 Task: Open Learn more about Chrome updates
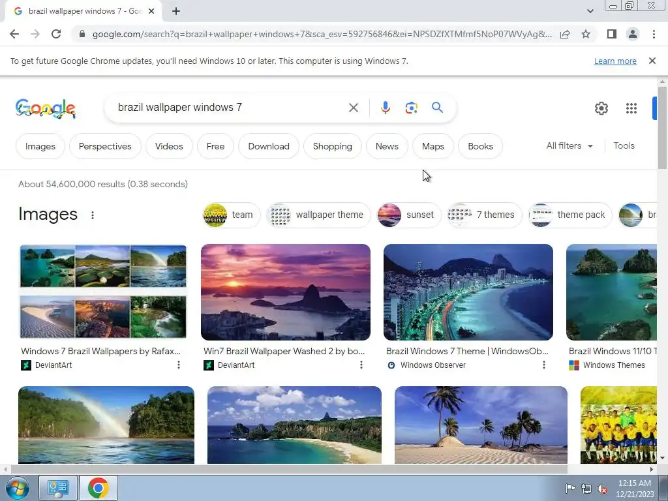[x=615, y=61]
